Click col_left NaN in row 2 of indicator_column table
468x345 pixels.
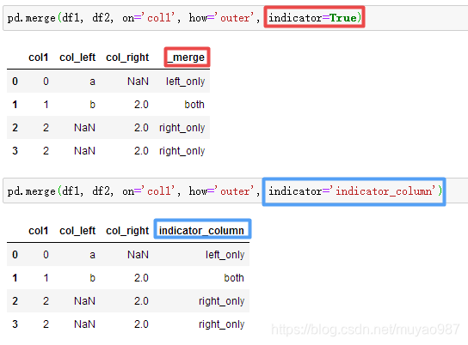click(x=85, y=301)
